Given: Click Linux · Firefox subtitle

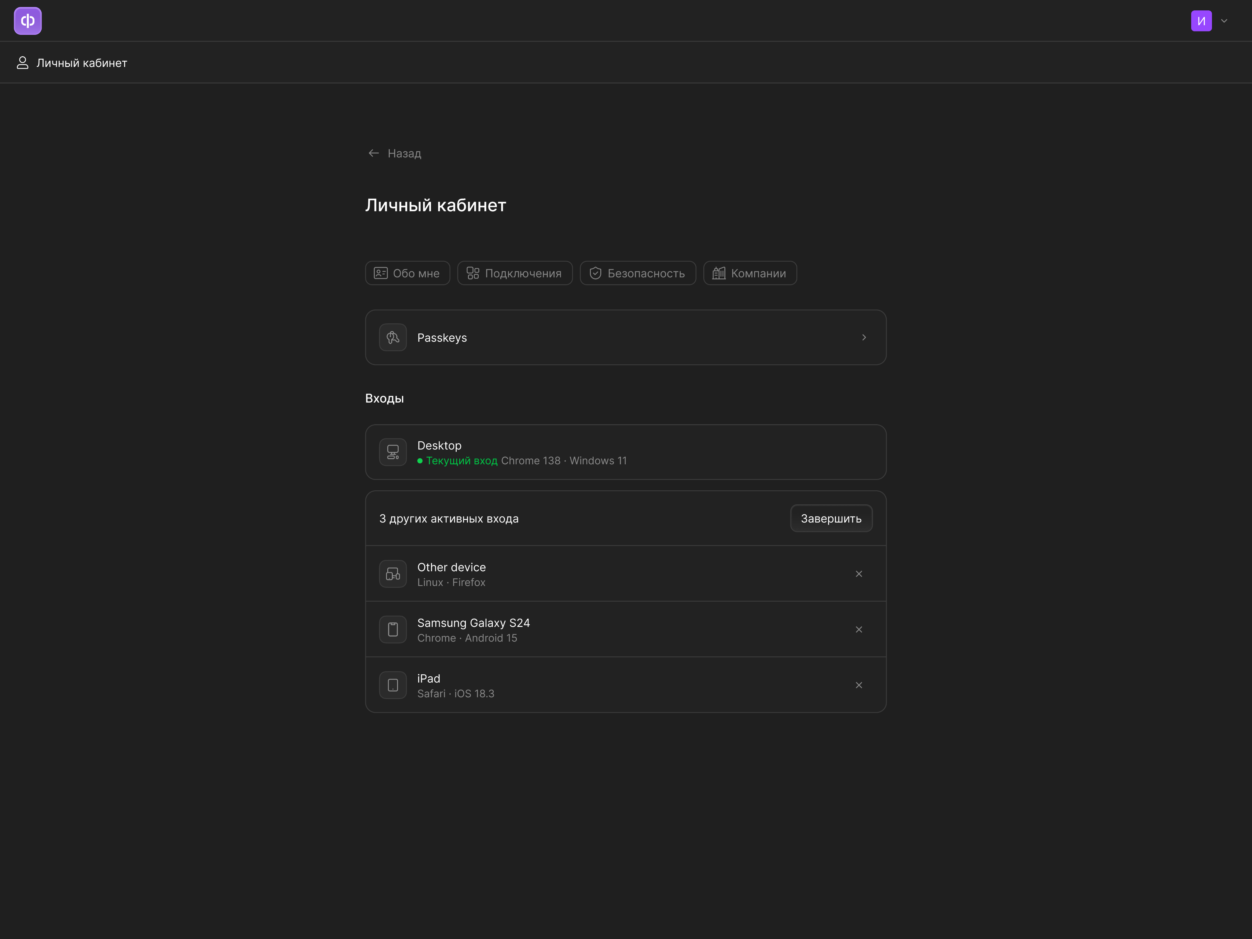Looking at the screenshot, I should pos(451,582).
